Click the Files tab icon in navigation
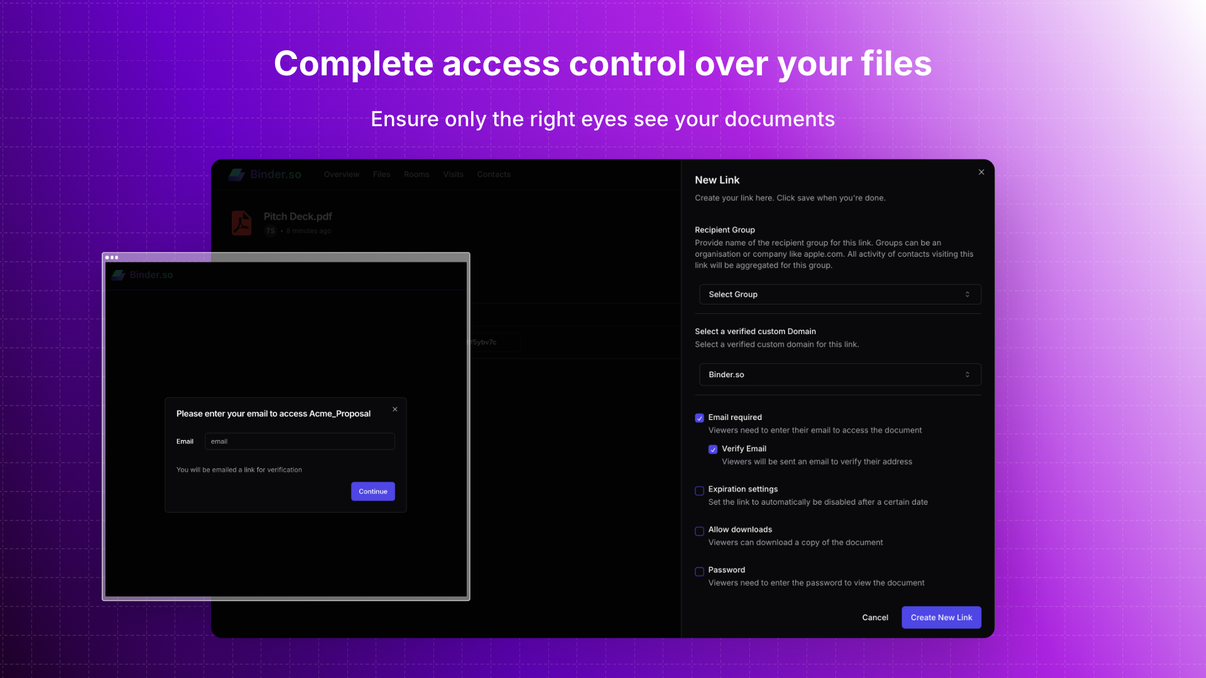 [x=381, y=174]
